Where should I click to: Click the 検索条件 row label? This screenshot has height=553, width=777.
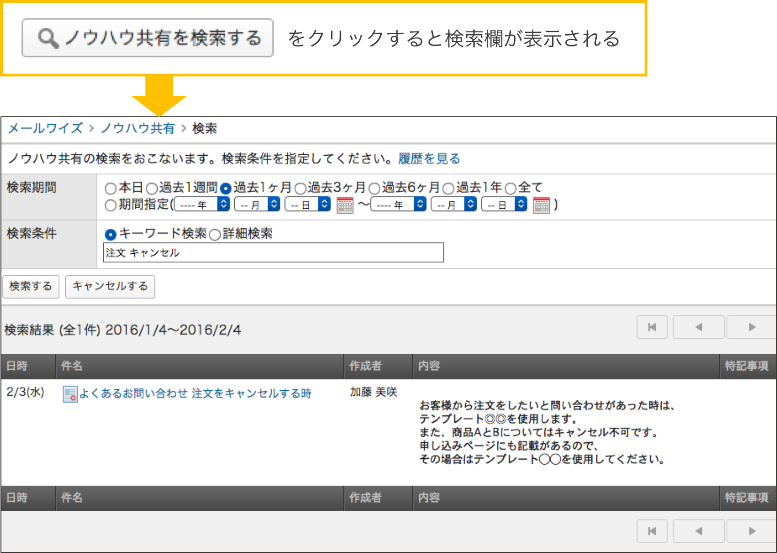31,233
